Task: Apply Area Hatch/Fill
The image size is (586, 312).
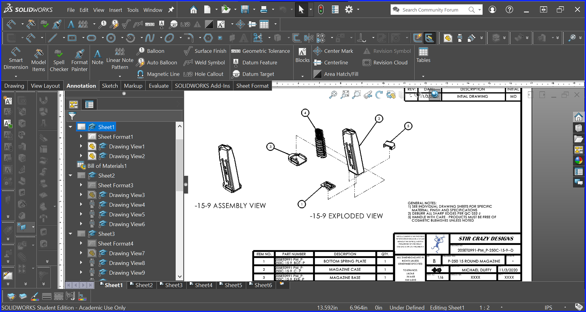Action: pos(336,74)
